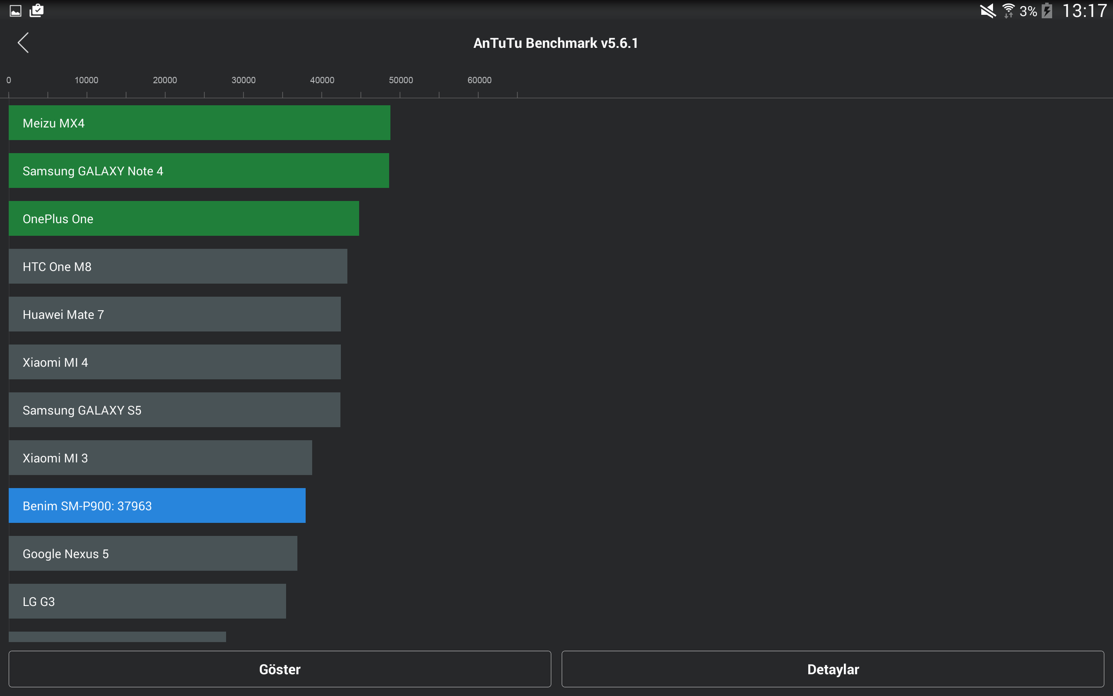Tap the store update notification icon

pyautogui.click(x=37, y=10)
